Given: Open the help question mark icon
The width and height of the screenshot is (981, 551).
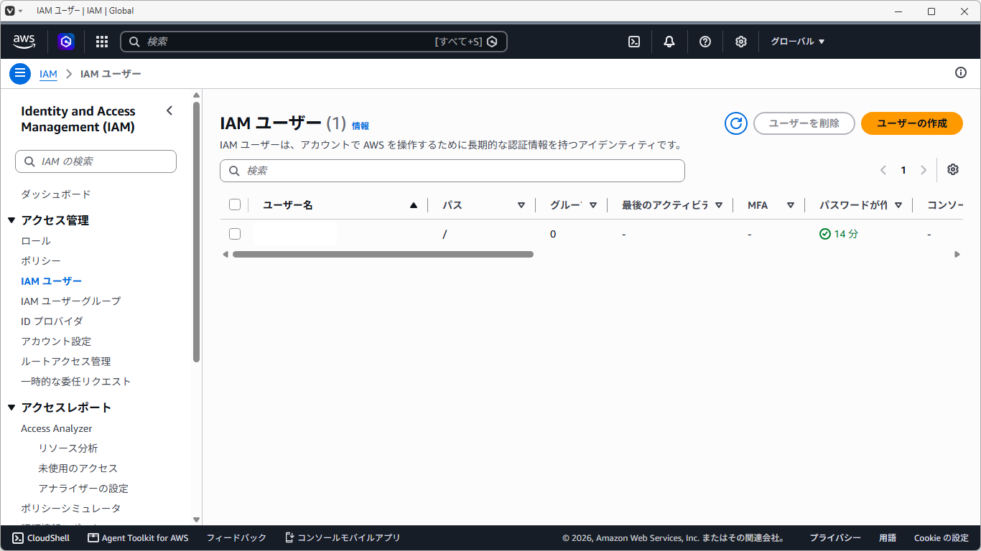Looking at the screenshot, I should point(705,42).
